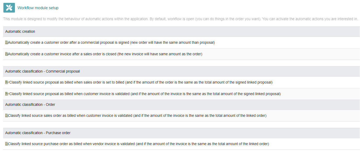Select the 'Automatic classification - Purchase order' header
The height and width of the screenshot is (154, 360).
181,133
